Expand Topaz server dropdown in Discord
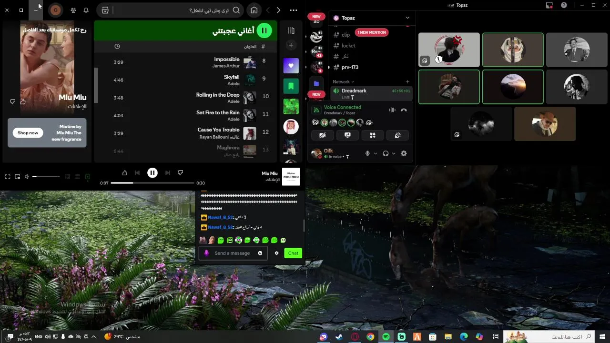This screenshot has height=343, width=610. (407, 18)
